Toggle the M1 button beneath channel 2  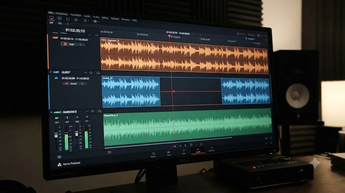(x=67, y=122)
